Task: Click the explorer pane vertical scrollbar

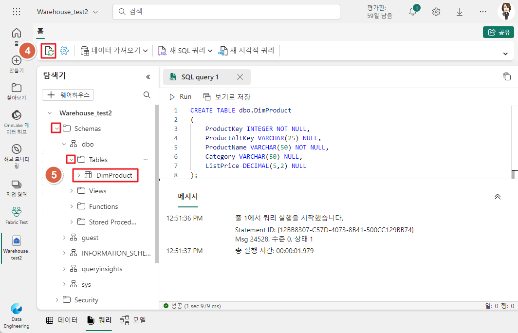Action: tap(157, 184)
